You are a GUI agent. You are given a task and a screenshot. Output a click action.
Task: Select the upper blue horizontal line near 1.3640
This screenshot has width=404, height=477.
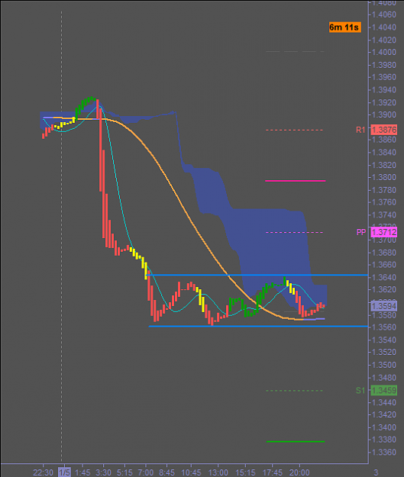(257, 275)
